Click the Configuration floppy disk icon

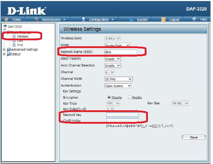pyautogui.click(x=83, y=19)
